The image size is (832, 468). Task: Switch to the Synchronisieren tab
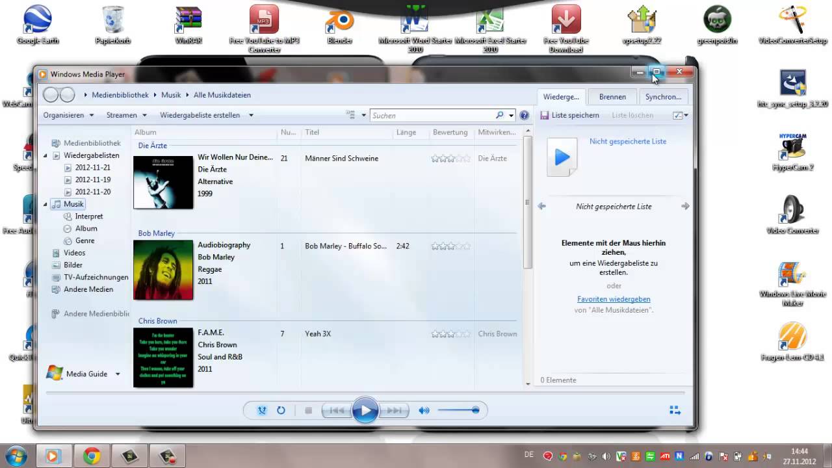pyautogui.click(x=663, y=97)
